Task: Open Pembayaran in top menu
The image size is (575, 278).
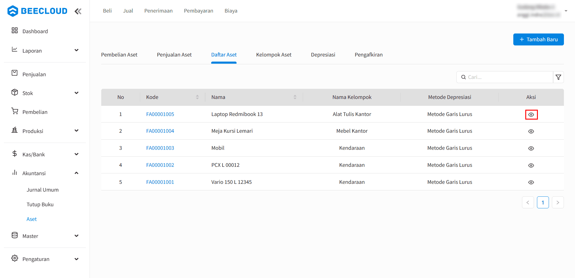Action: [x=199, y=11]
